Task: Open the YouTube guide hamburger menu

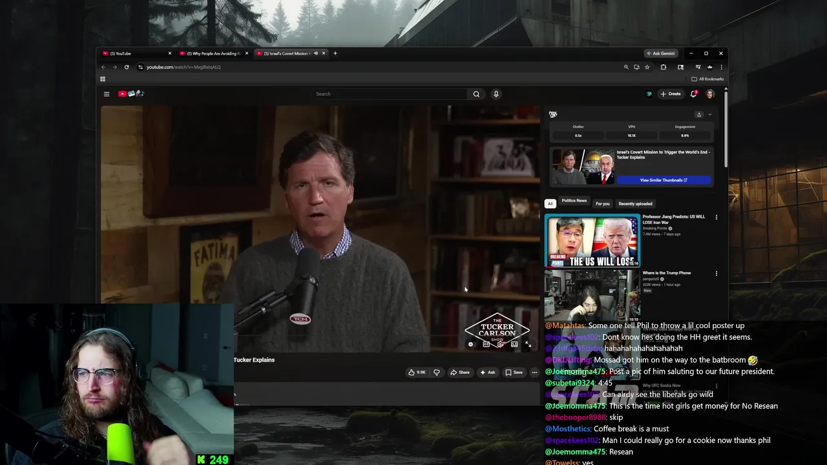Action: (x=107, y=94)
